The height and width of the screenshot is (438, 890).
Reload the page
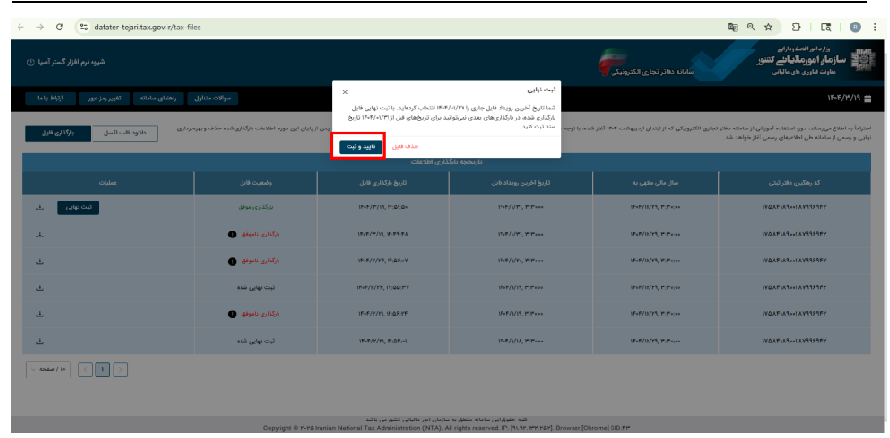(x=59, y=26)
